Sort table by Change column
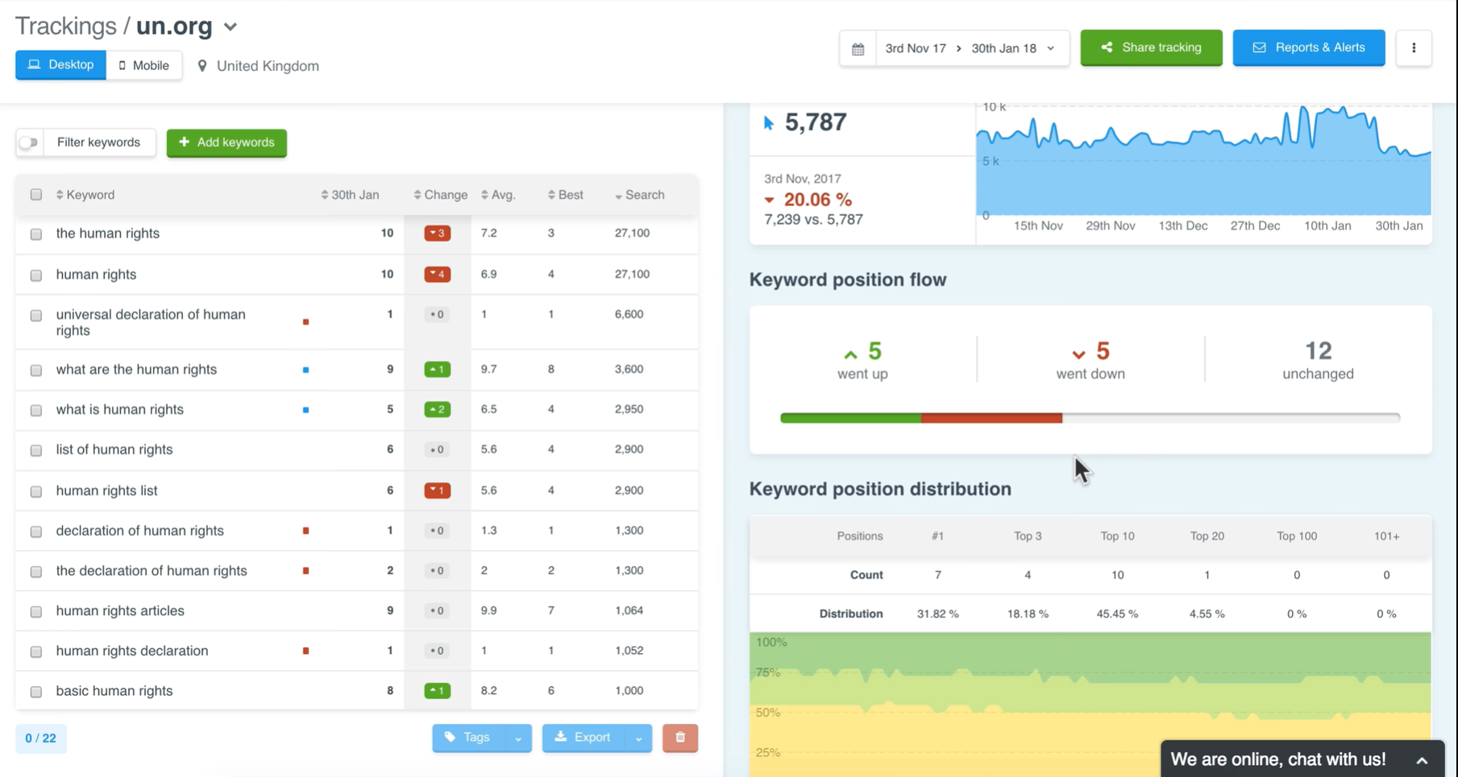 coord(441,195)
